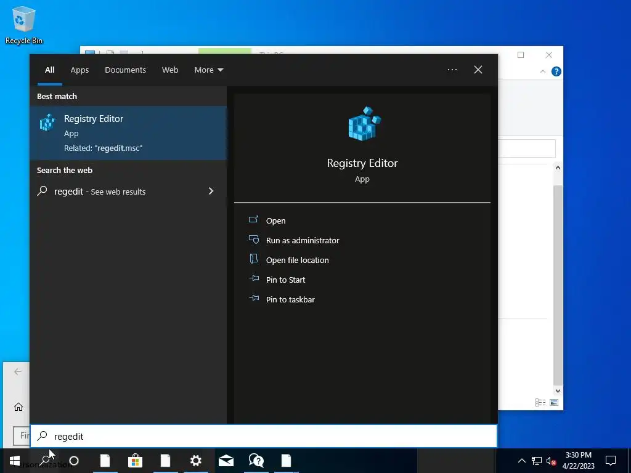Screen dimensions: 631x473
Task: Click the Explorer scrollbar down arrow
Action: click(558, 390)
